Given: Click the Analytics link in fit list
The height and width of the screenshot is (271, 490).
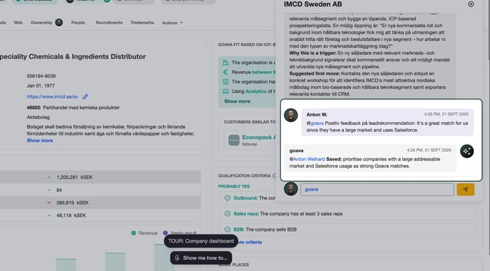Looking at the screenshot, I should [x=256, y=91].
